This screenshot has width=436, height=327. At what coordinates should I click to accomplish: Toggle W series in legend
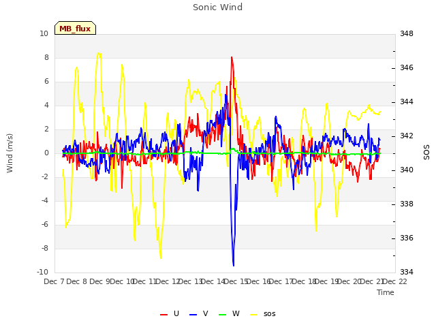point(229,313)
